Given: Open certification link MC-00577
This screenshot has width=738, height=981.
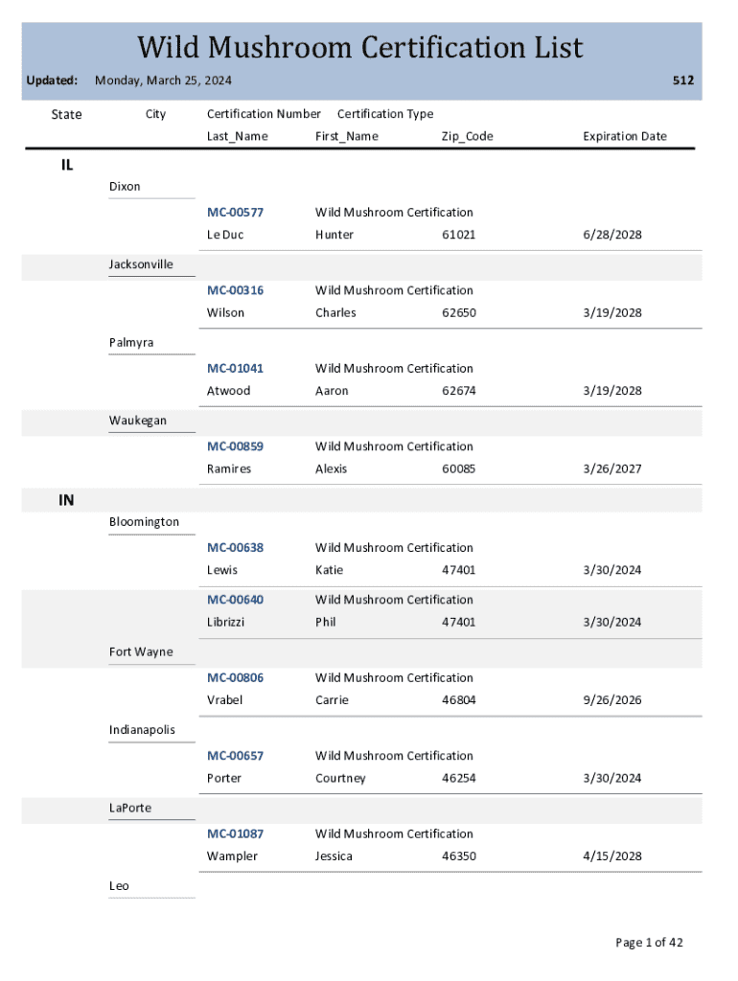Looking at the screenshot, I should pyautogui.click(x=235, y=212).
